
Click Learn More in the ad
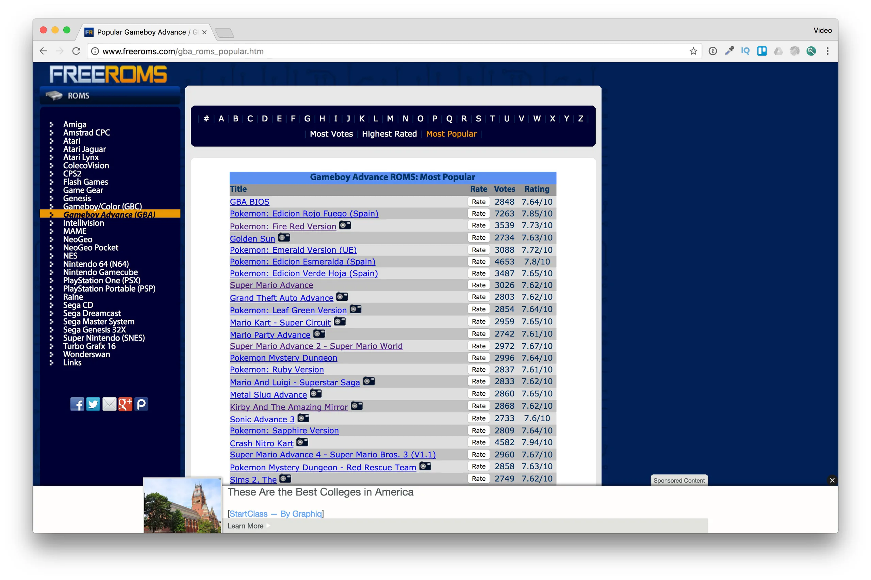pyautogui.click(x=245, y=526)
